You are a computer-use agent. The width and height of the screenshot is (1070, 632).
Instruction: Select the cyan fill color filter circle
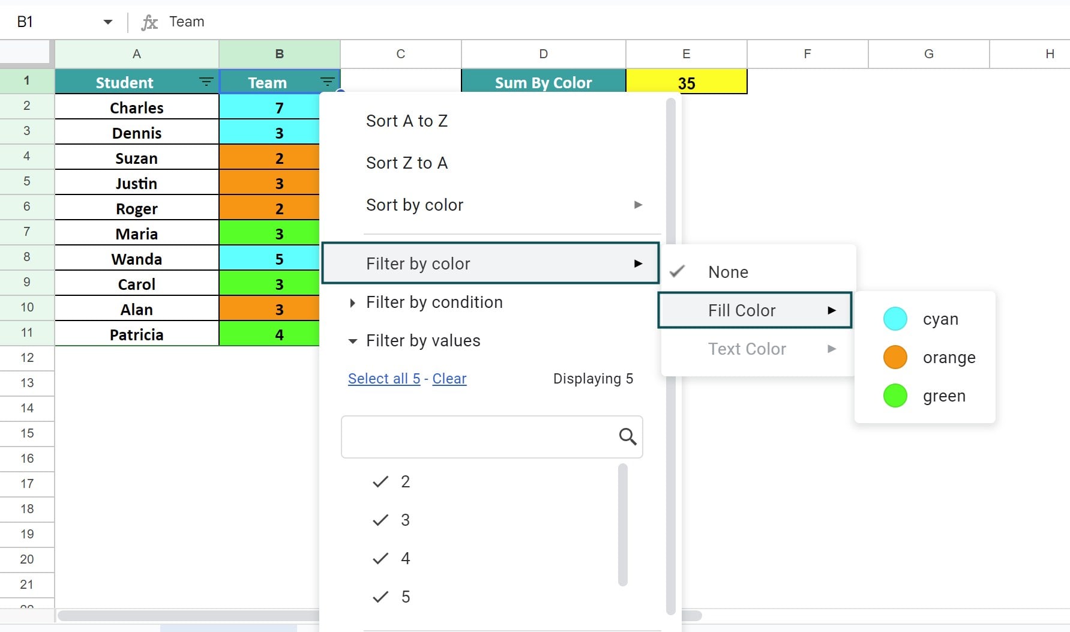point(895,319)
